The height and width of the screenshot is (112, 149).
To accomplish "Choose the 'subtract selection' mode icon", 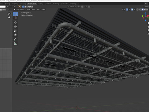I will 28,7.
